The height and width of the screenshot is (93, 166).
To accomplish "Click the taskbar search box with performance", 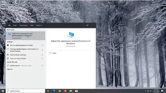I will (x=25, y=91).
